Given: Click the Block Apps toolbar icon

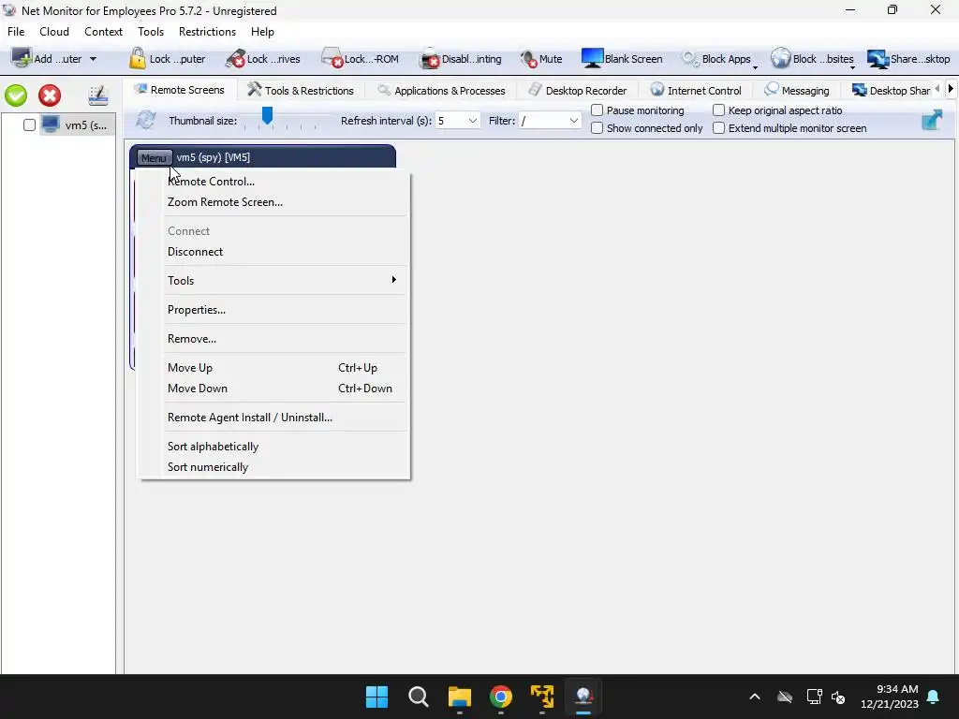Looking at the screenshot, I should (690, 59).
